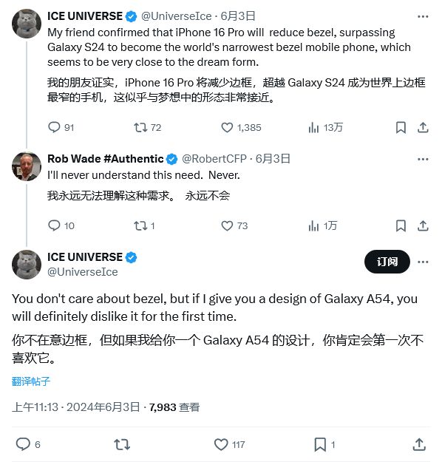Open more options menu on Rob Wade's tweet

pos(423,159)
